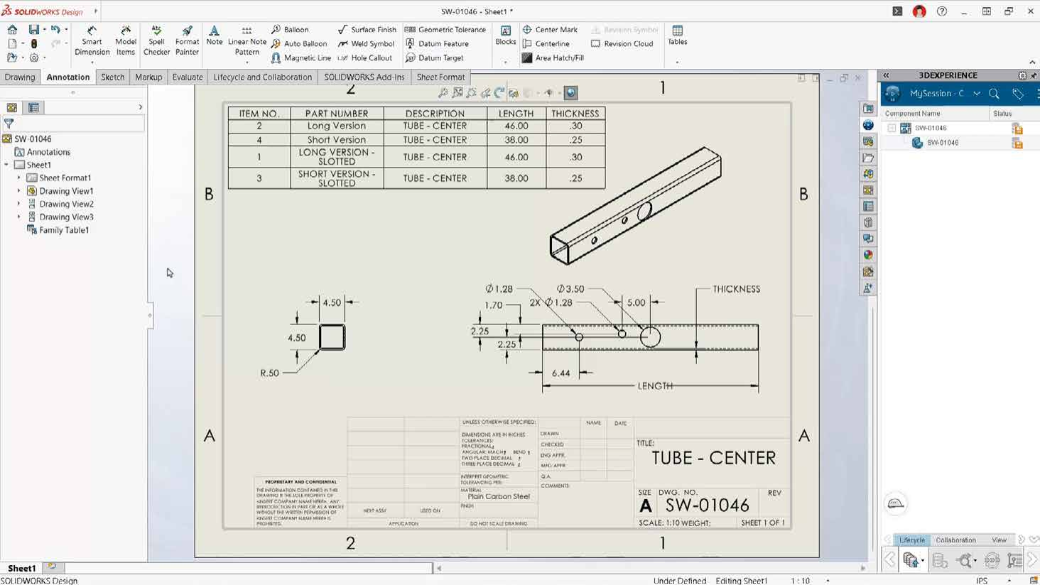Collapse the SW-01046 component row
The image size is (1040, 585).
[x=892, y=128]
